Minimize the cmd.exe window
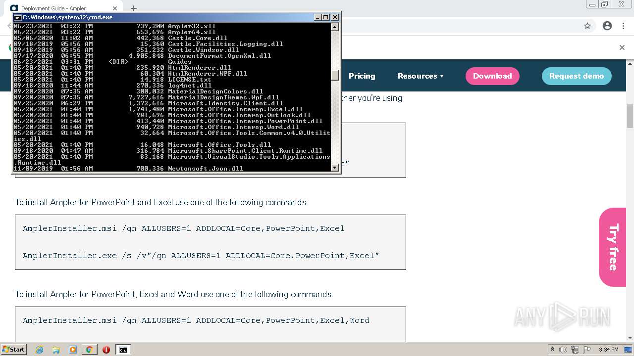Viewport: 634px width, 356px height. [x=317, y=17]
